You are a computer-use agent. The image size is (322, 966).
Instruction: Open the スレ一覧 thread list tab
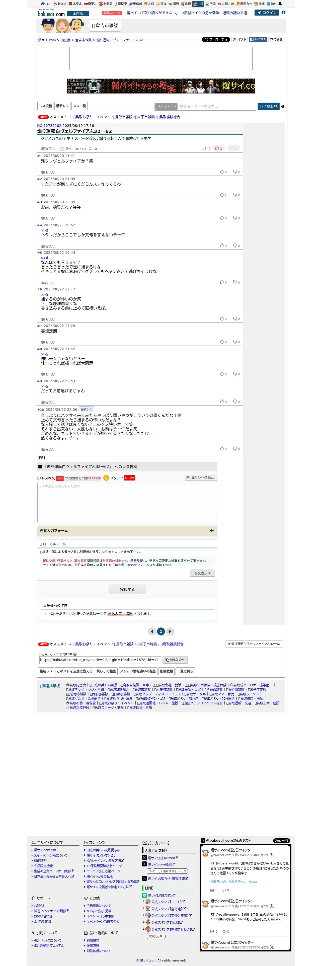(x=79, y=106)
